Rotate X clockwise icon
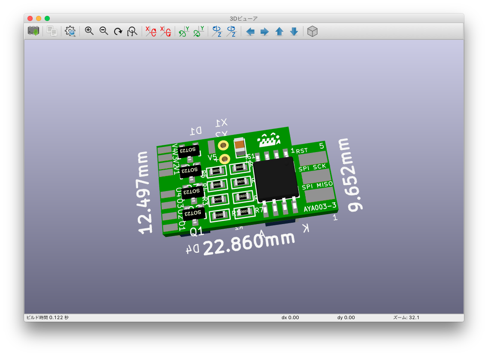488x356 pixels. [151, 31]
